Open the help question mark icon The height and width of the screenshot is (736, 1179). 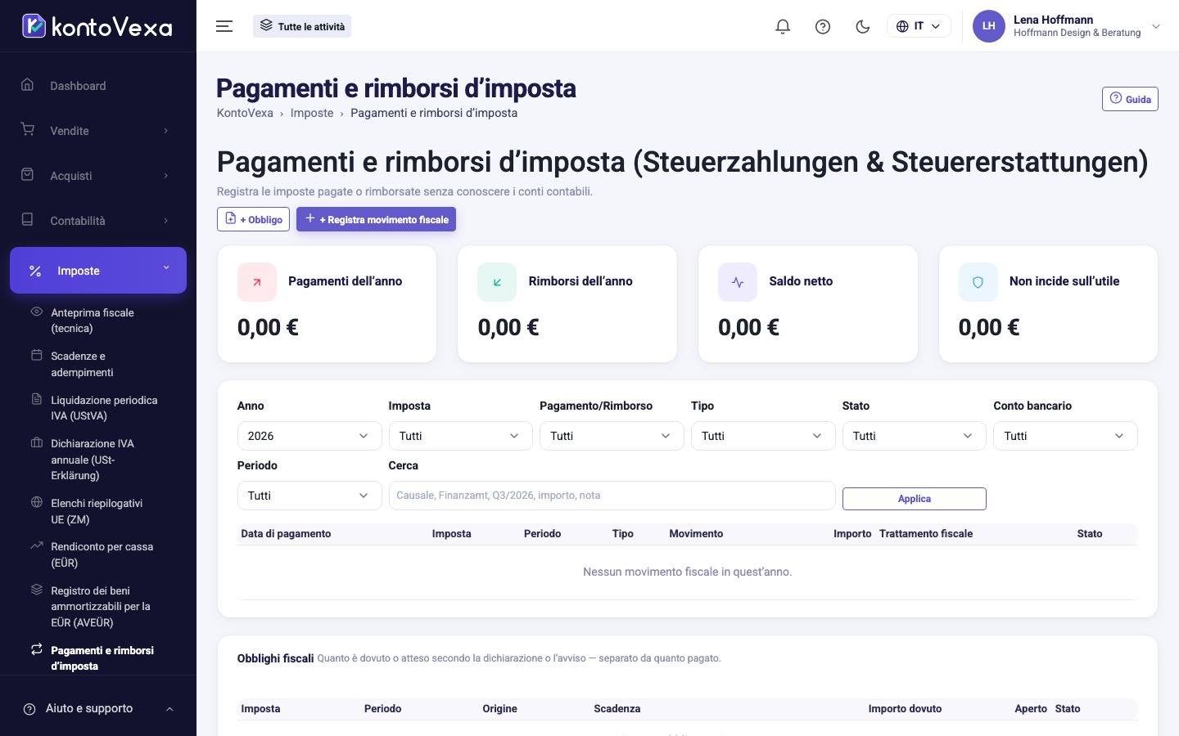tap(823, 26)
